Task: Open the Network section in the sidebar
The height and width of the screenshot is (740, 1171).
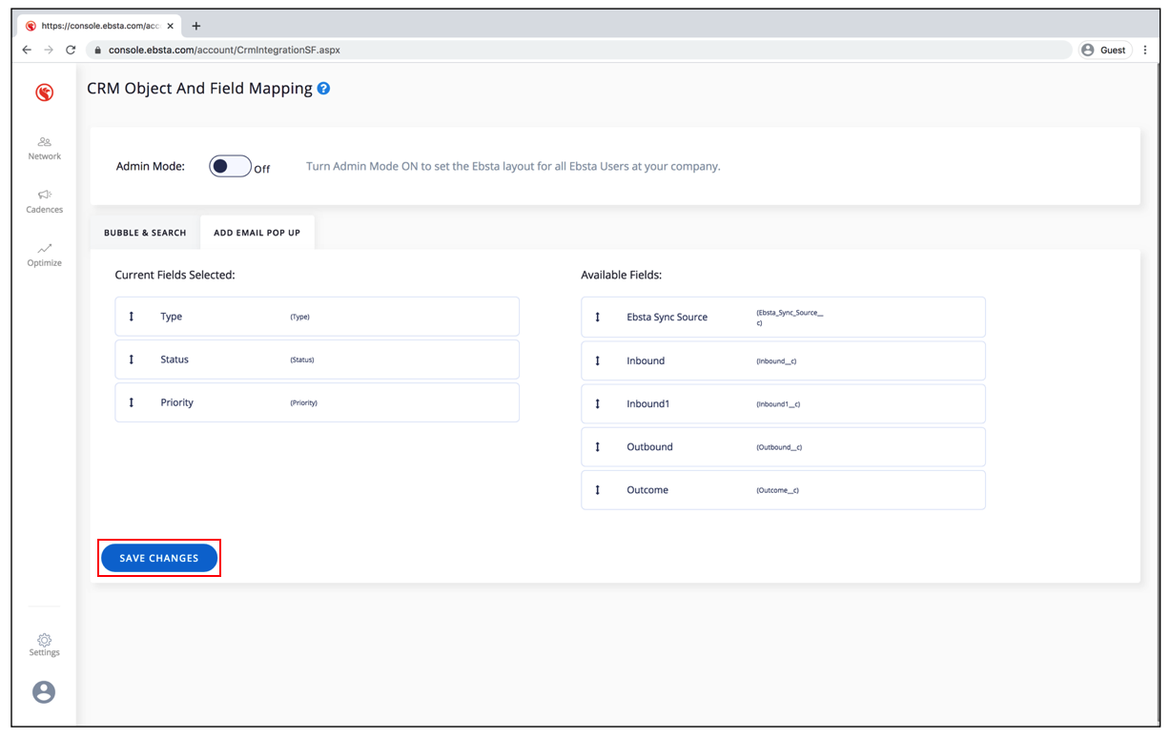Action: point(44,148)
